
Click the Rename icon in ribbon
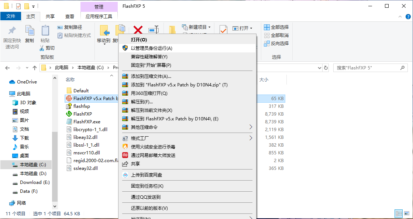153,30
